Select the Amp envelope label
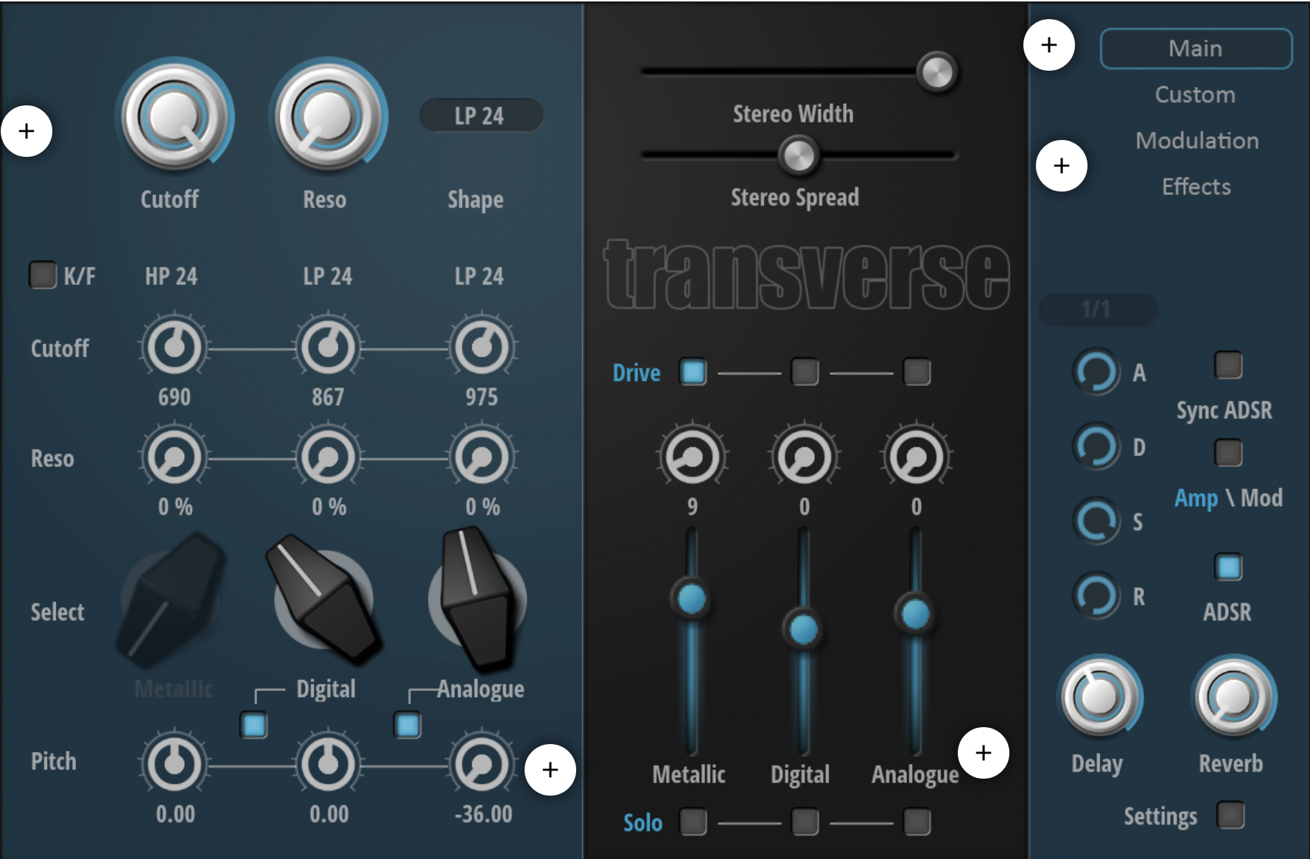 1196,499
